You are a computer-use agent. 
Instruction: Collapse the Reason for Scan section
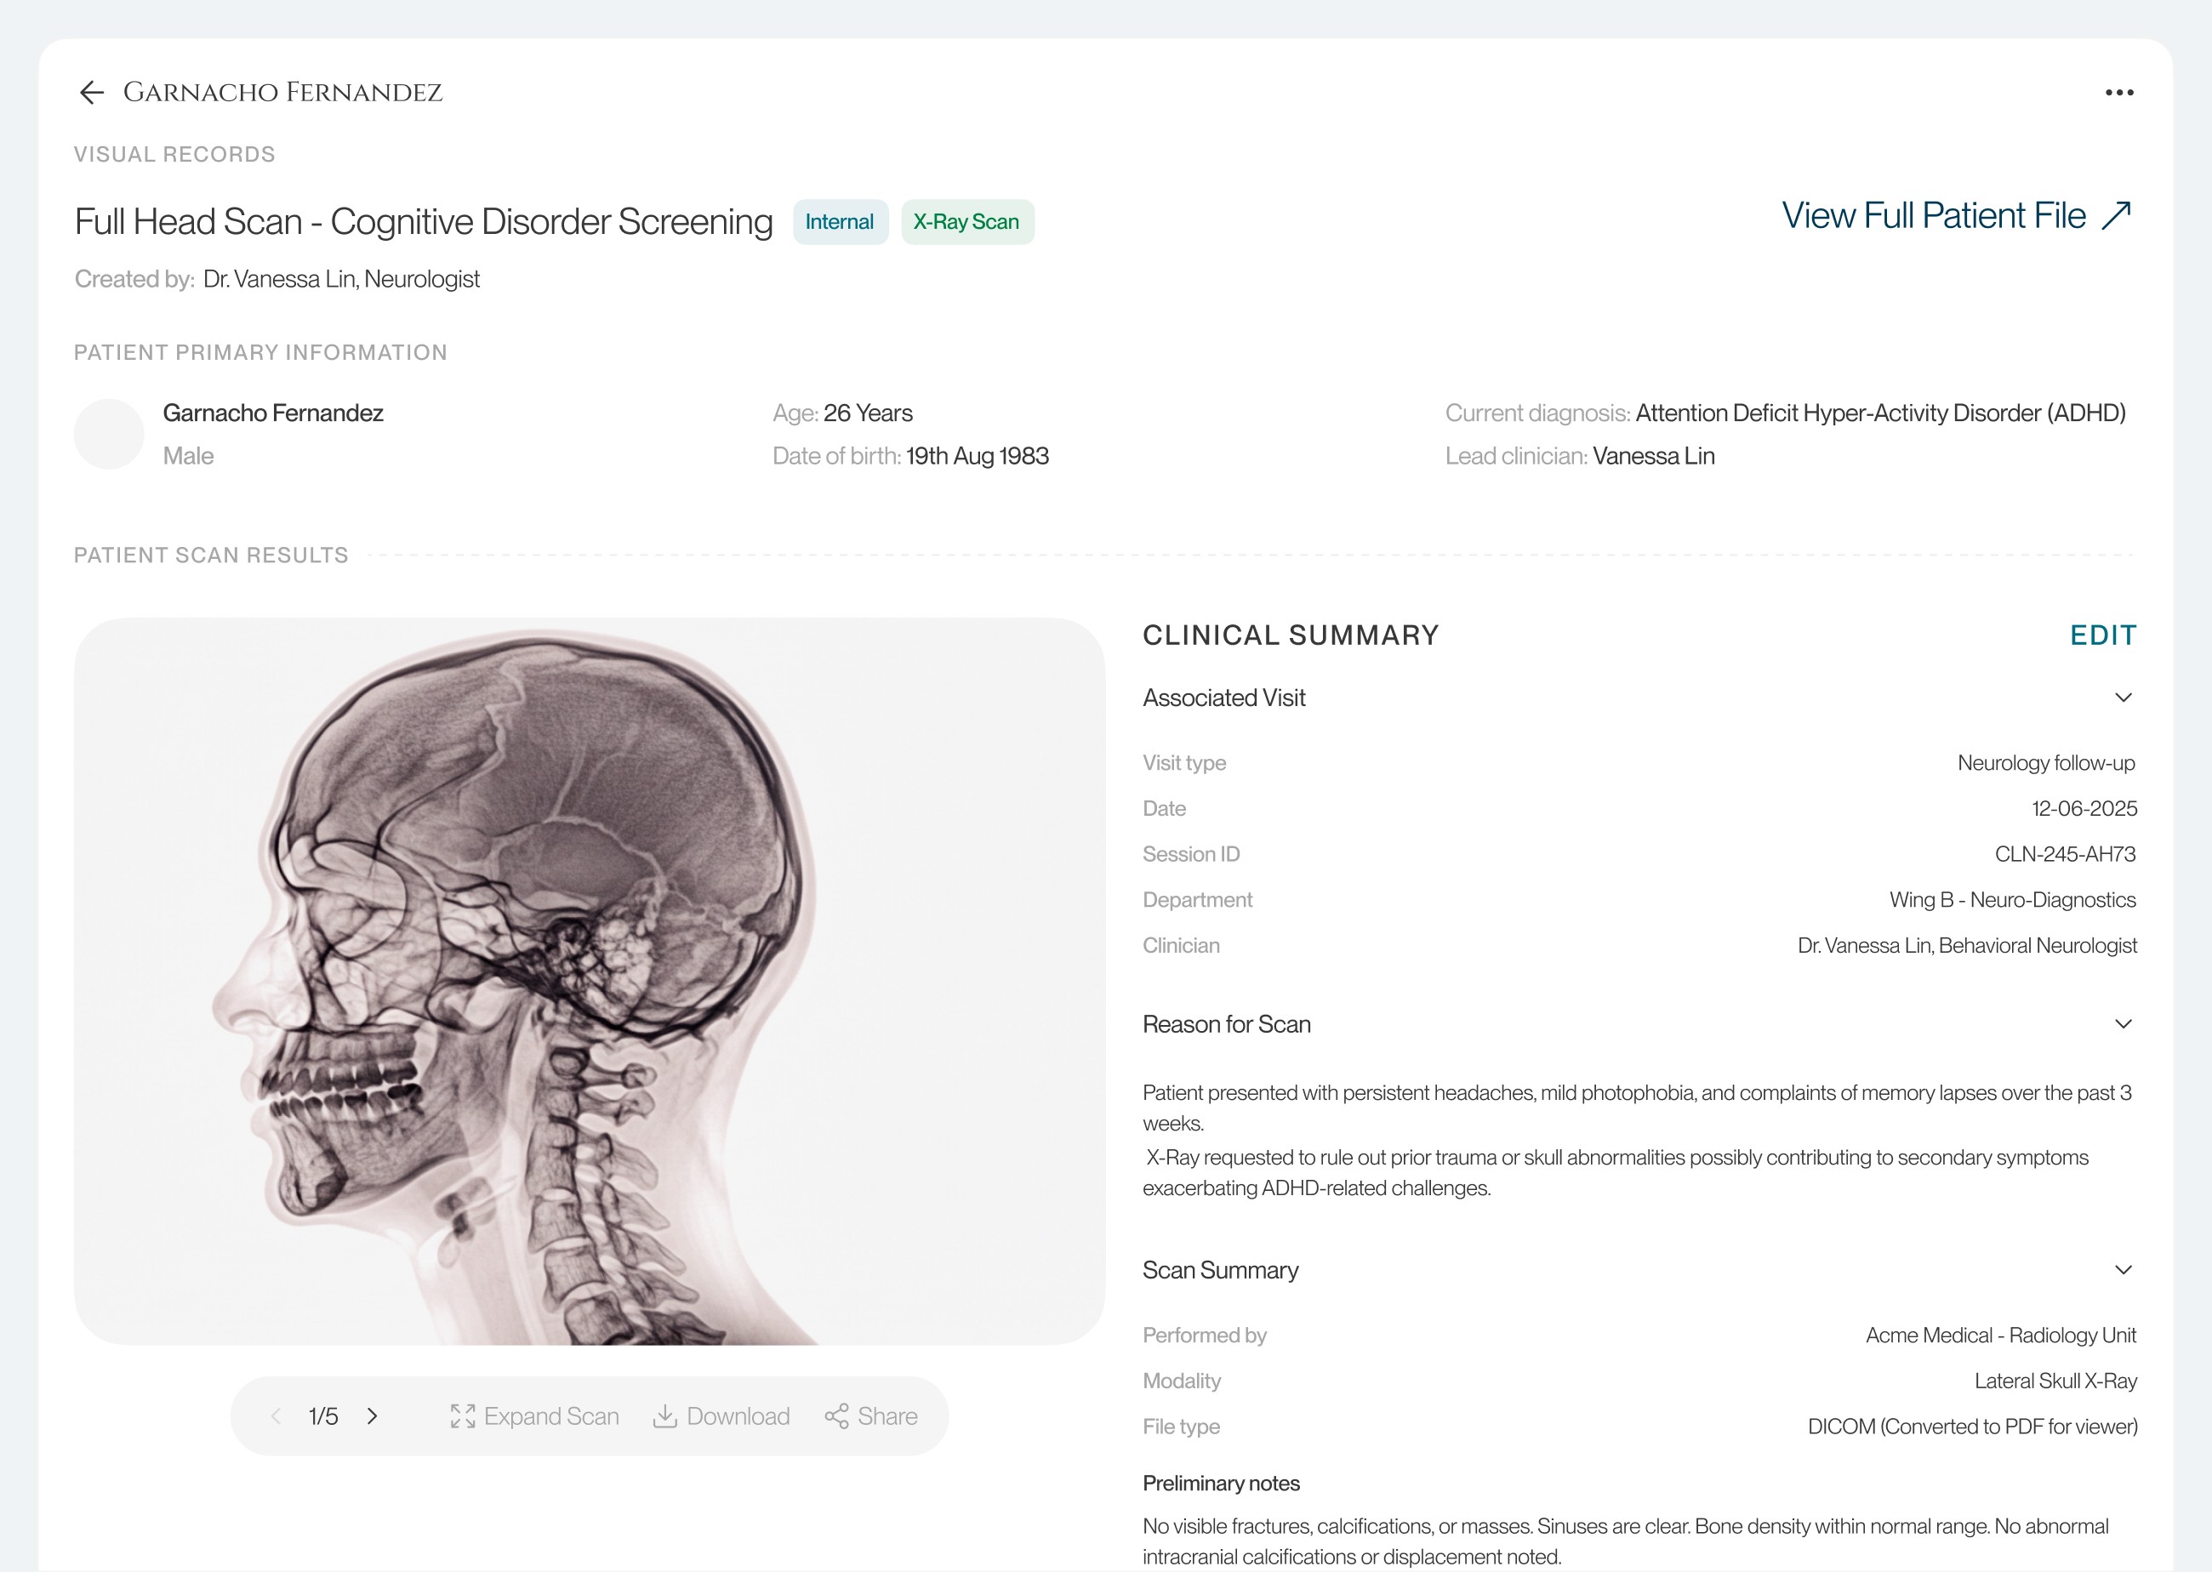click(2123, 1024)
